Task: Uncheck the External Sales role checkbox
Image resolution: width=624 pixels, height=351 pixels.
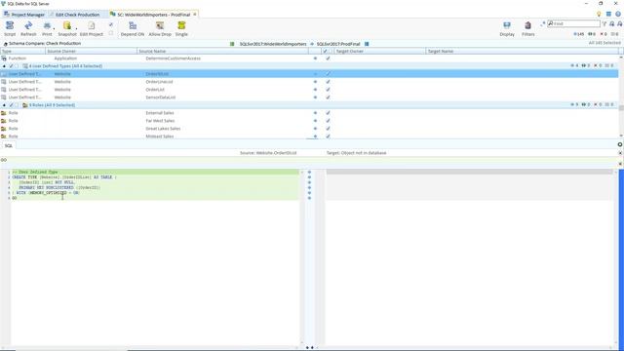Action: pos(328,113)
